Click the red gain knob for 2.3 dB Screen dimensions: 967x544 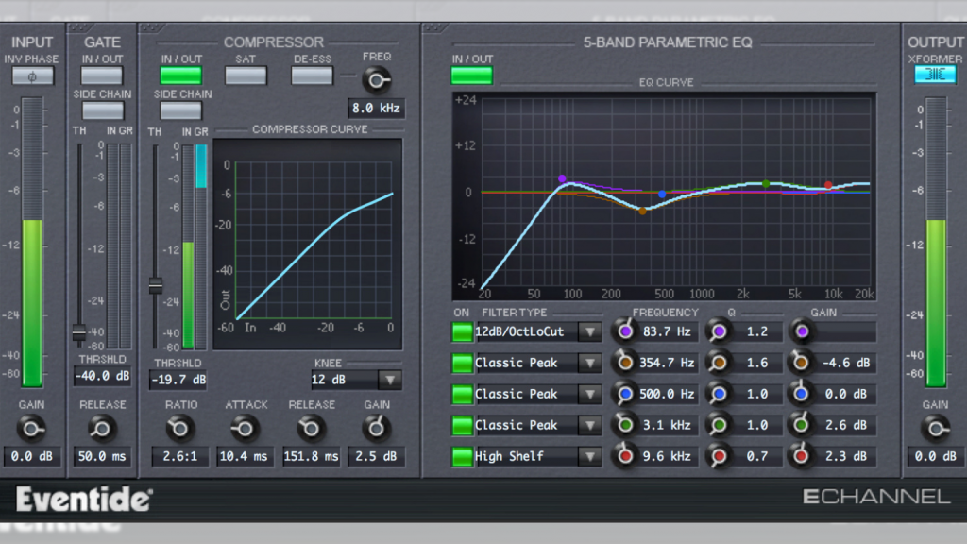point(801,456)
